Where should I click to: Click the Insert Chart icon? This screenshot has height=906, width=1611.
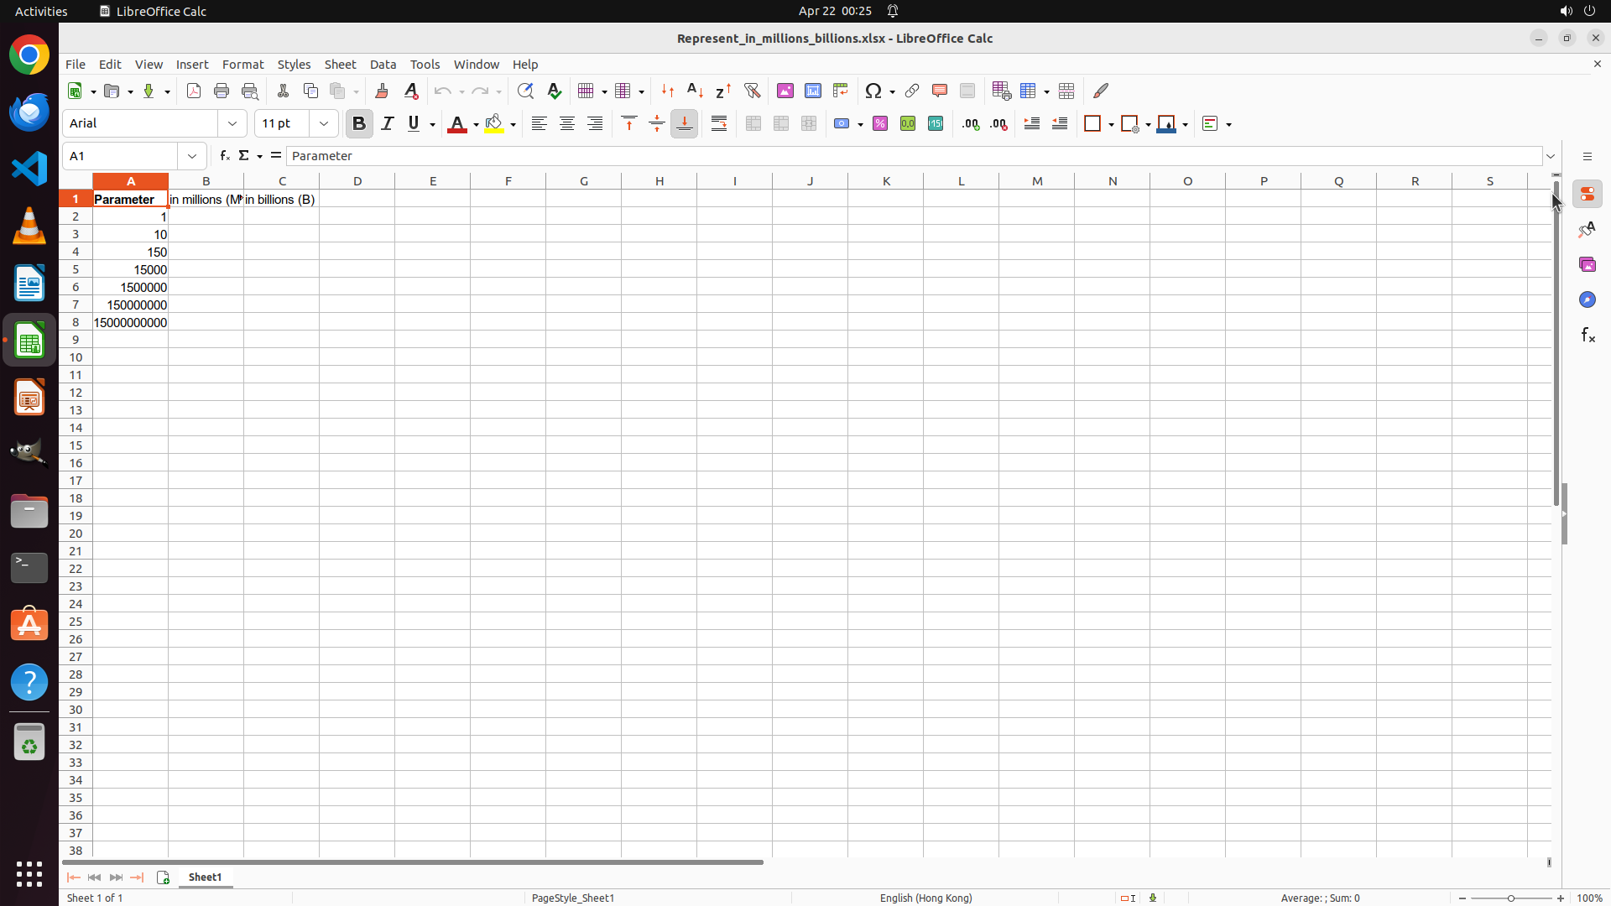tap(813, 91)
